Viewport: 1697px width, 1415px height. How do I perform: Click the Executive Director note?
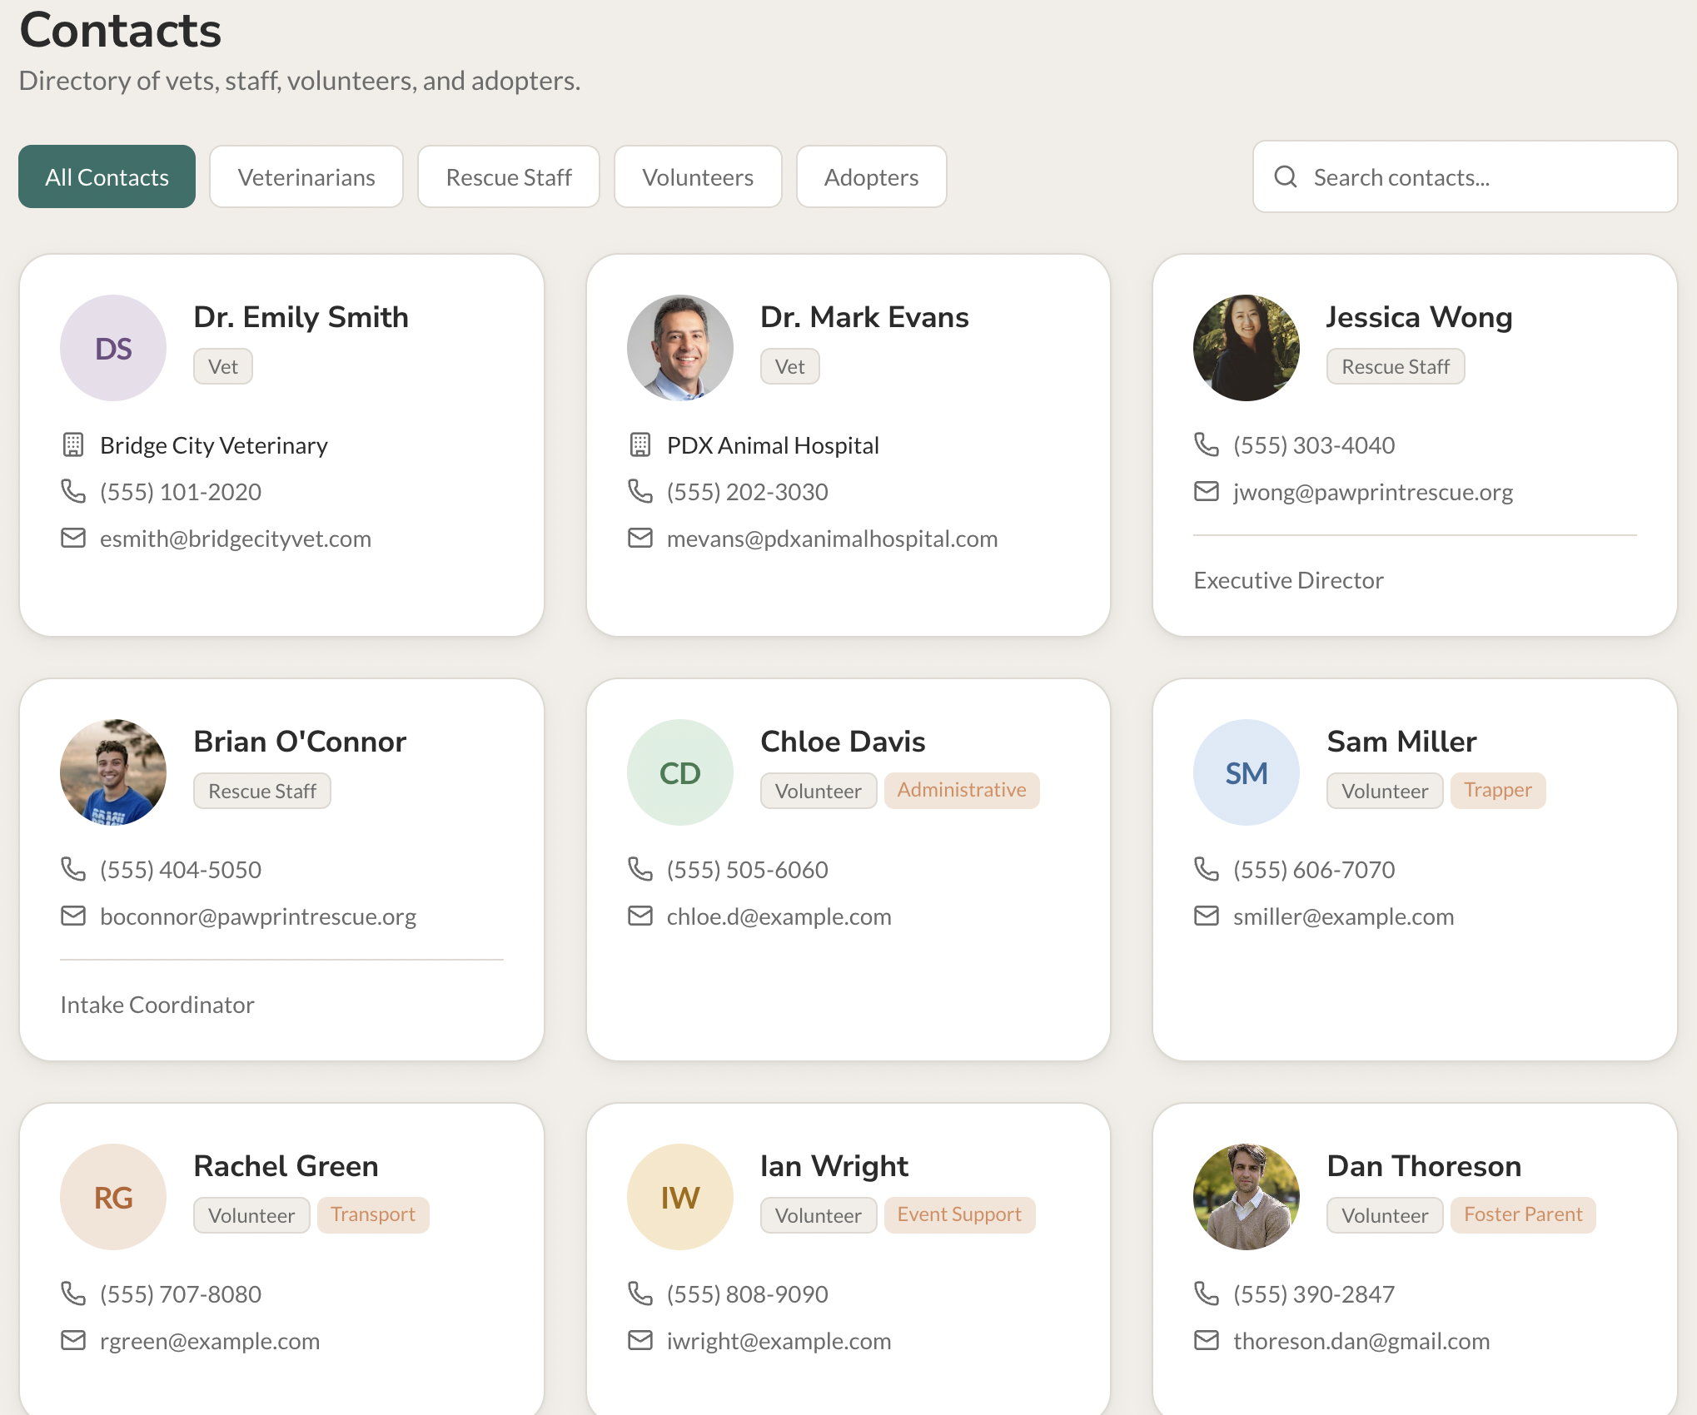tap(1288, 580)
